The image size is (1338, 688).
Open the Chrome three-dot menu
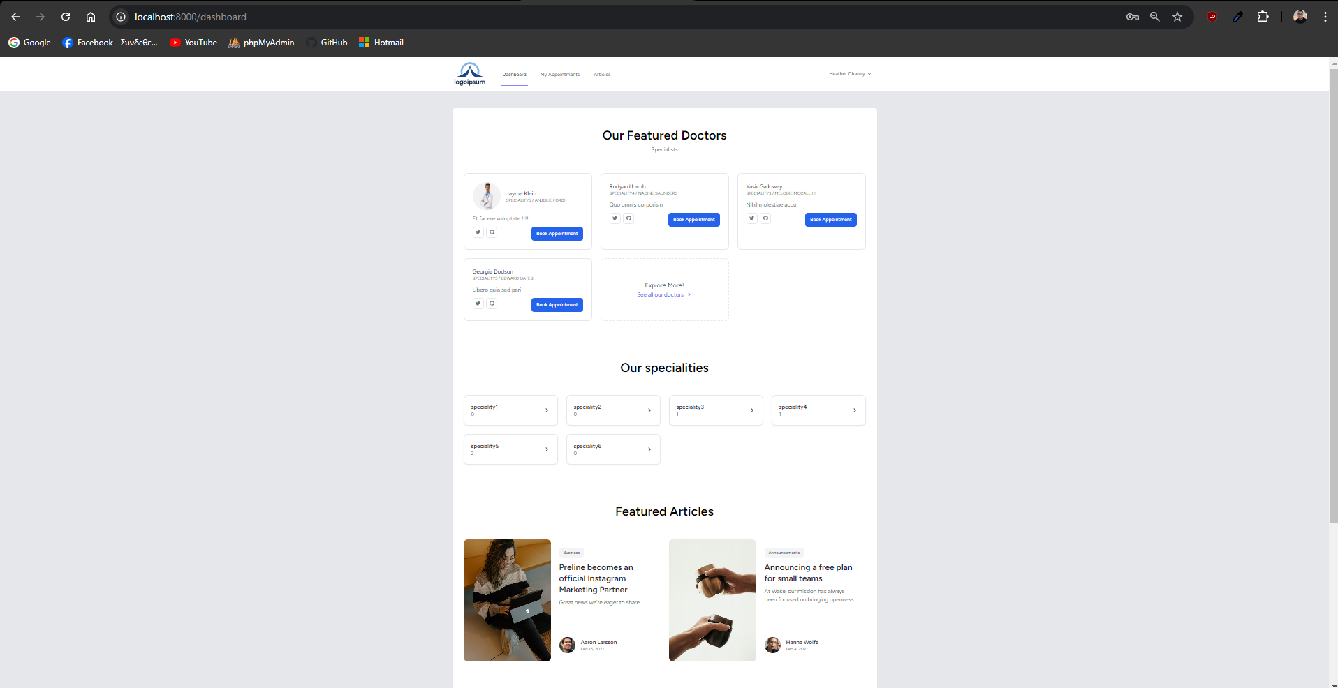coord(1325,17)
